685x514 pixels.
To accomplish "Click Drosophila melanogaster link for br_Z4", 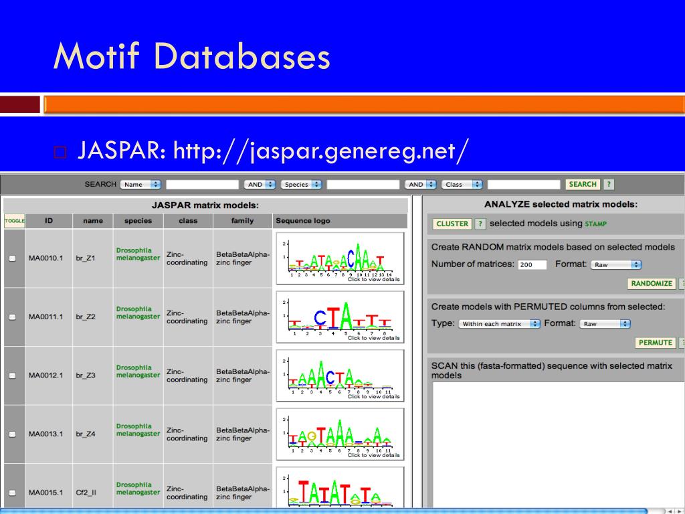I will point(138,430).
